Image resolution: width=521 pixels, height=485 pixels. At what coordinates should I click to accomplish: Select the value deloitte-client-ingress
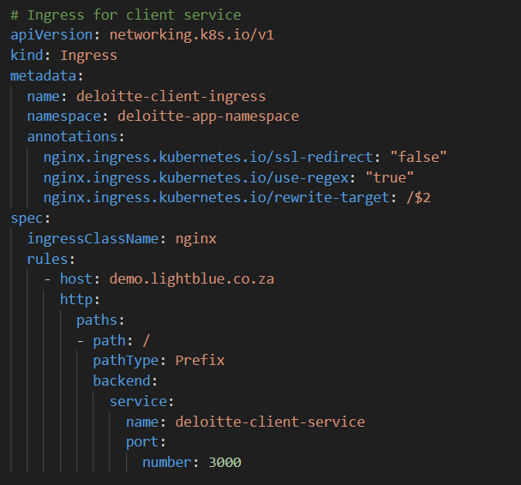coord(171,97)
